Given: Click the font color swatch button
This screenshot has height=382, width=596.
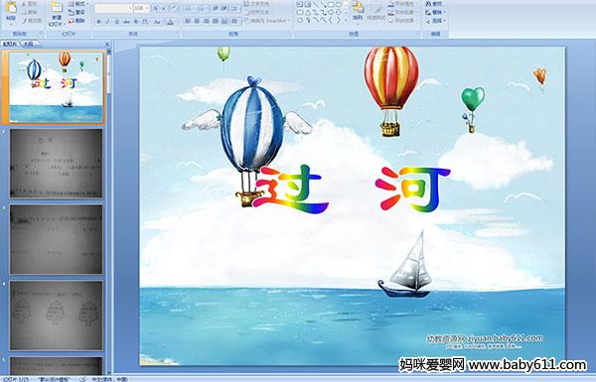Looking at the screenshot, I should point(170,22).
